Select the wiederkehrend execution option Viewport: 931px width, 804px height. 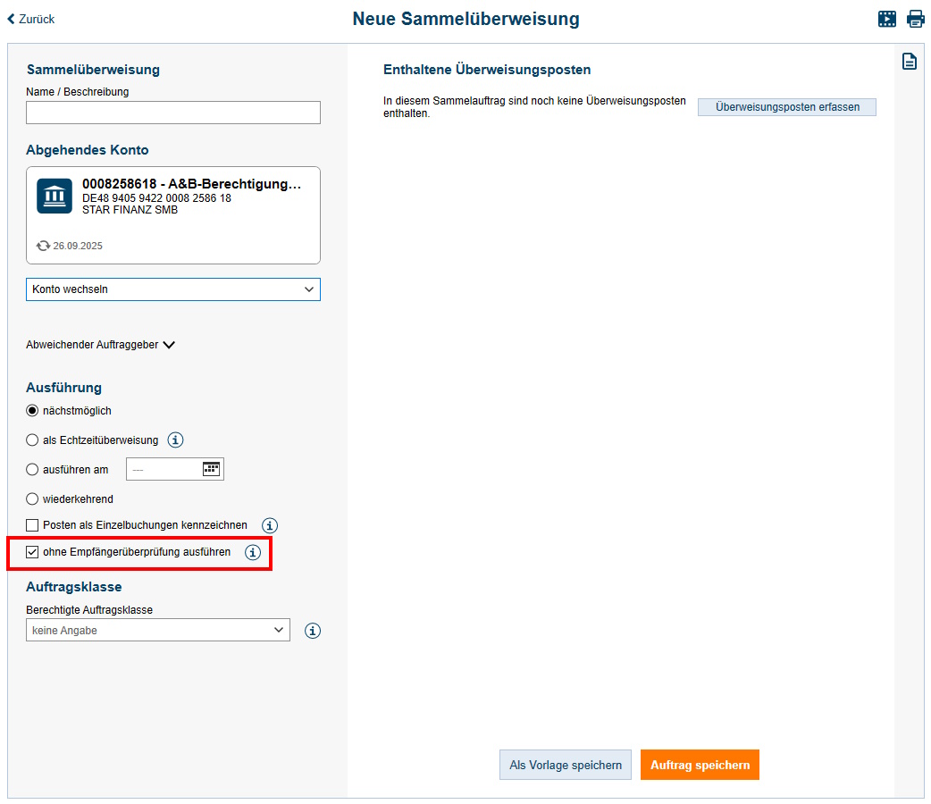[31, 498]
